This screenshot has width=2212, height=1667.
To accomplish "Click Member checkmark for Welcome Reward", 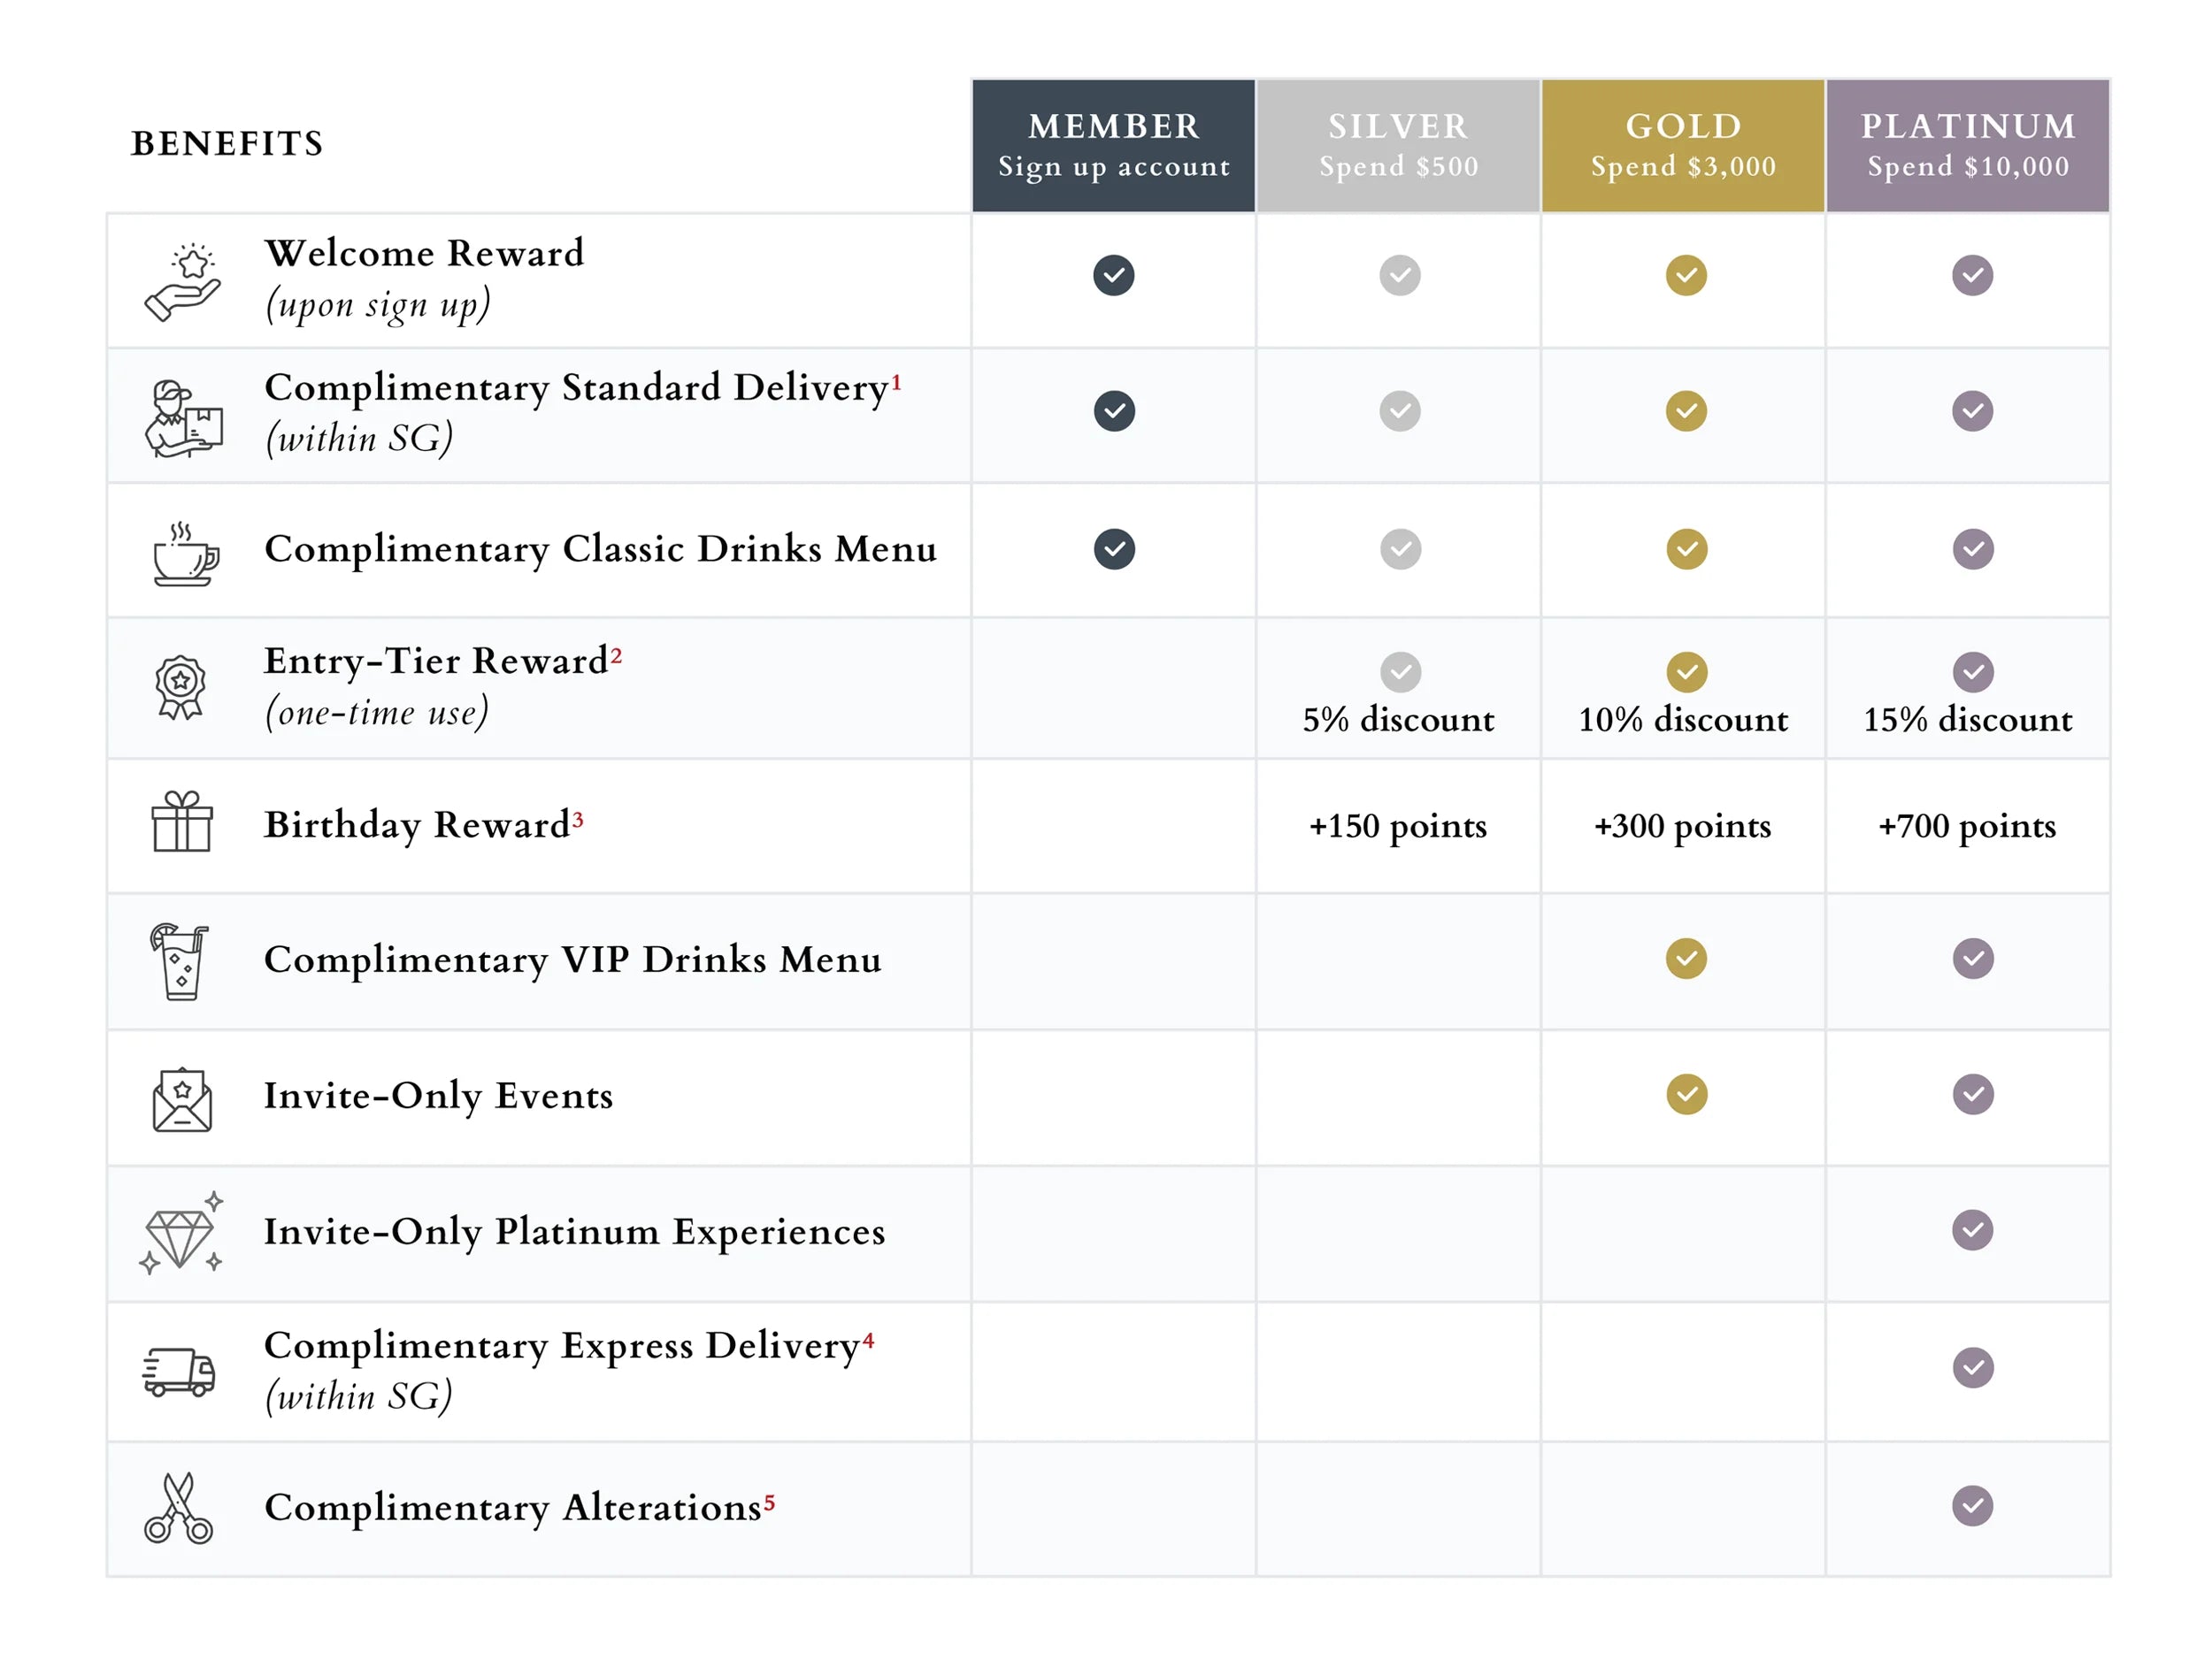I will 1114,276.
